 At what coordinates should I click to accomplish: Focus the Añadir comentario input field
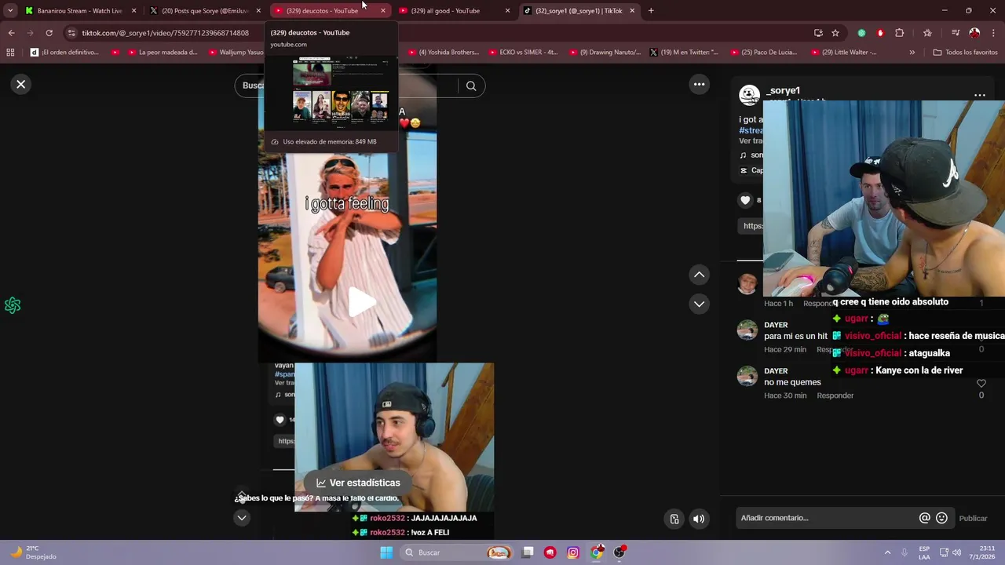[x=826, y=518]
